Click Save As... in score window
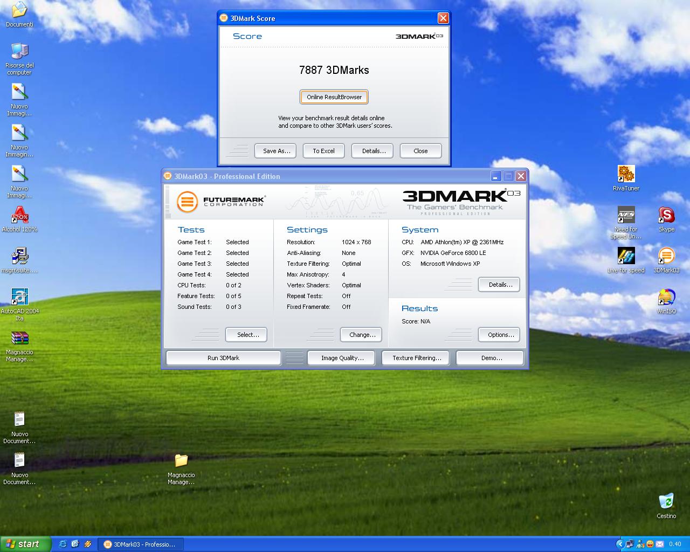690x552 pixels. [277, 151]
